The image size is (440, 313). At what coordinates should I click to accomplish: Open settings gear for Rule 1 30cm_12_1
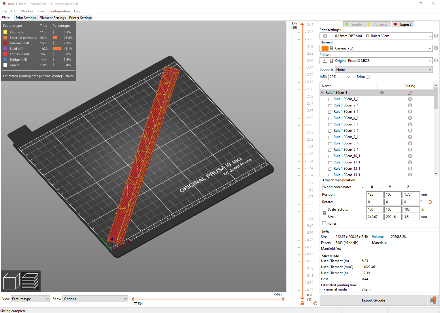[x=410, y=169]
